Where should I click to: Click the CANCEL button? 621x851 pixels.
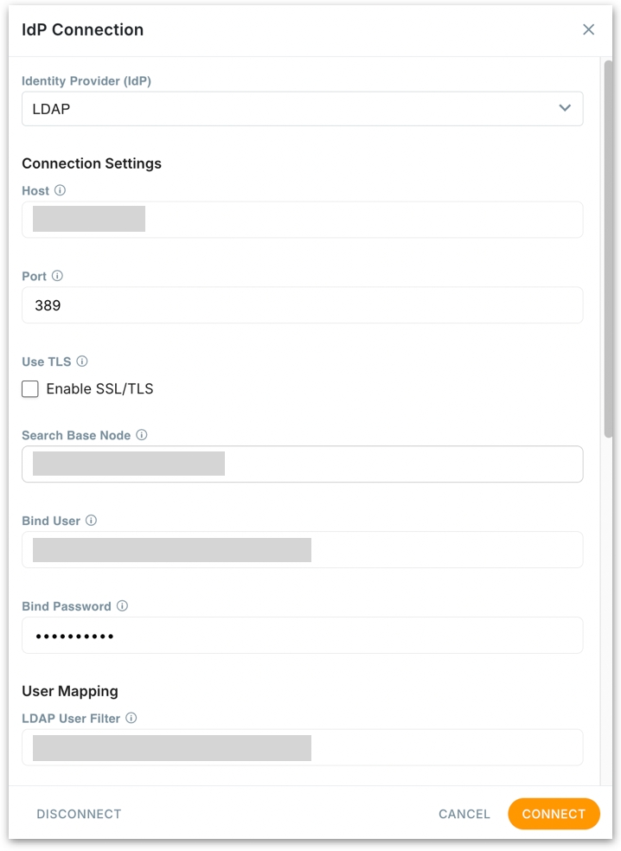pos(464,814)
